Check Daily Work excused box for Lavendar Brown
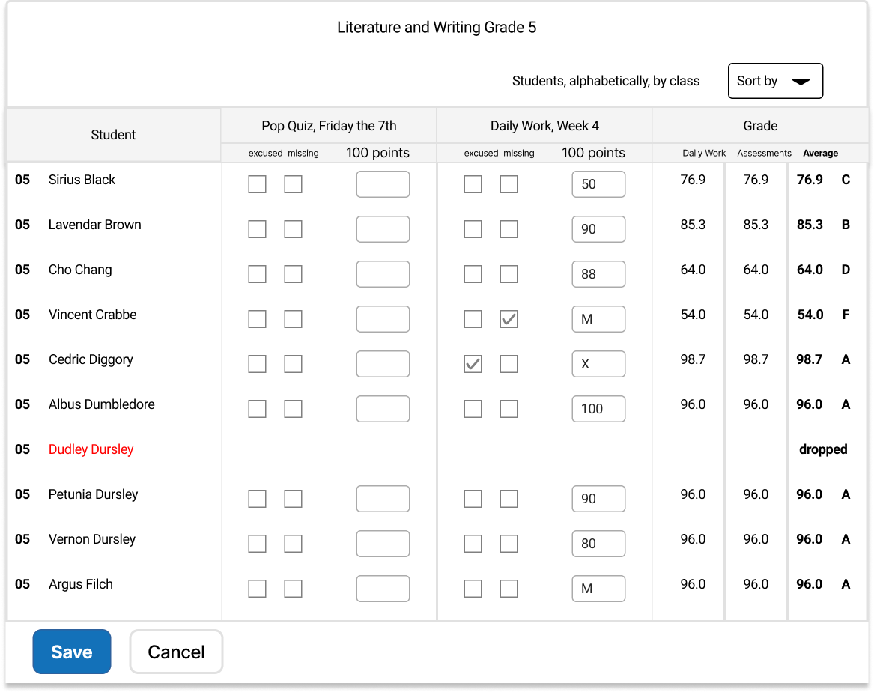 pyautogui.click(x=473, y=229)
